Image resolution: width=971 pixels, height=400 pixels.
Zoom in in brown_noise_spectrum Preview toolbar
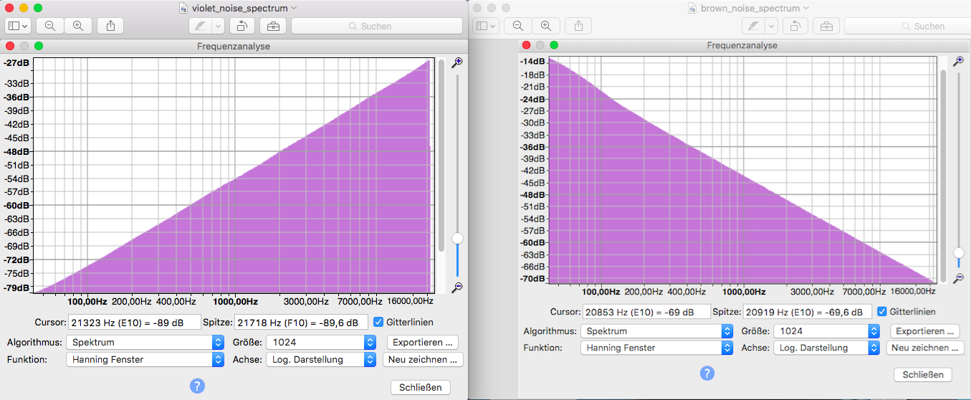pos(546,26)
